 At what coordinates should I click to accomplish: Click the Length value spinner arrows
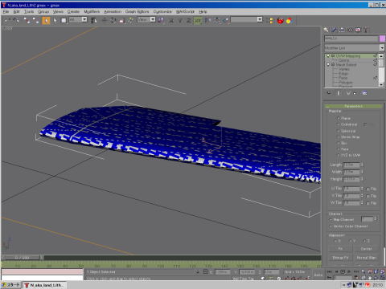362,165
